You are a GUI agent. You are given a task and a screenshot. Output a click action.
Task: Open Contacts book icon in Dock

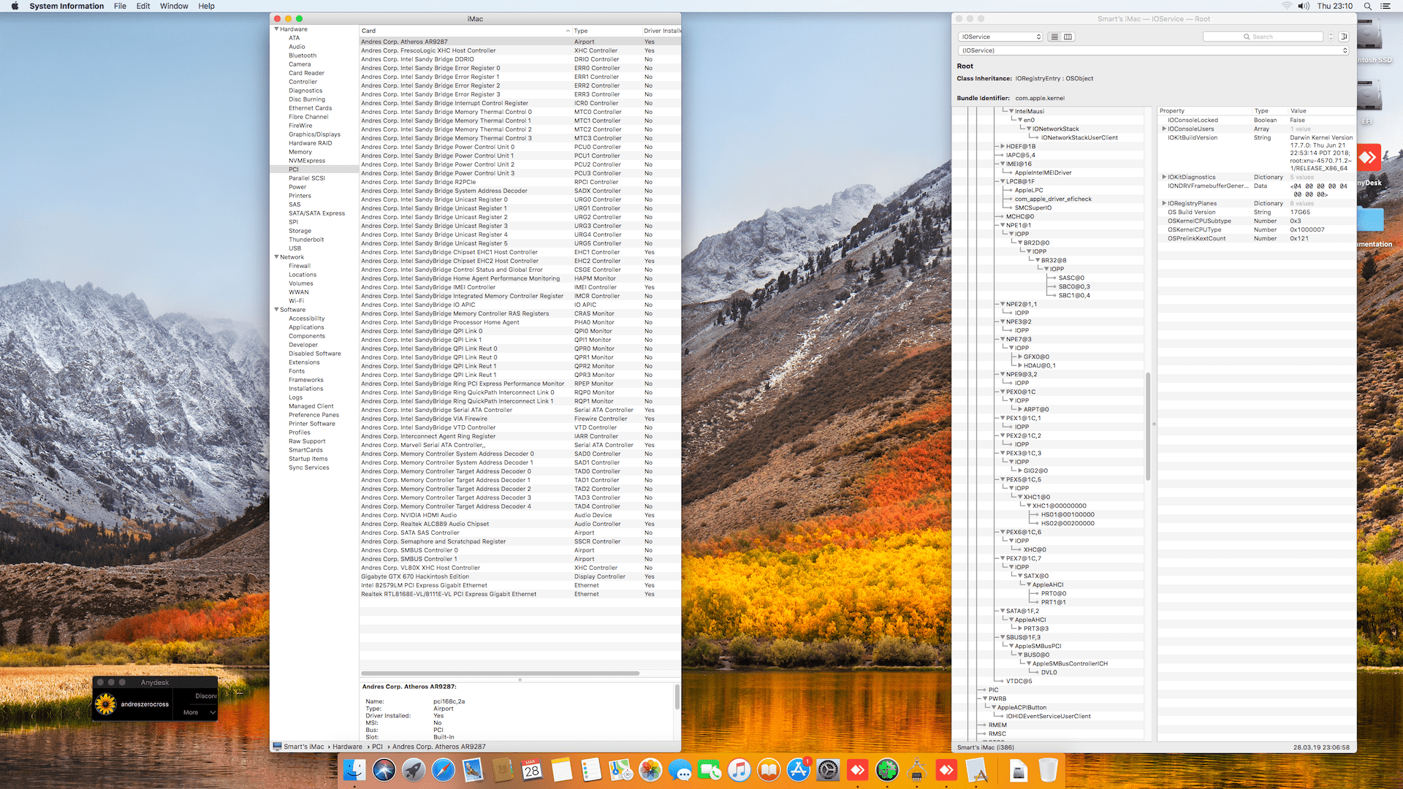click(503, 770)
